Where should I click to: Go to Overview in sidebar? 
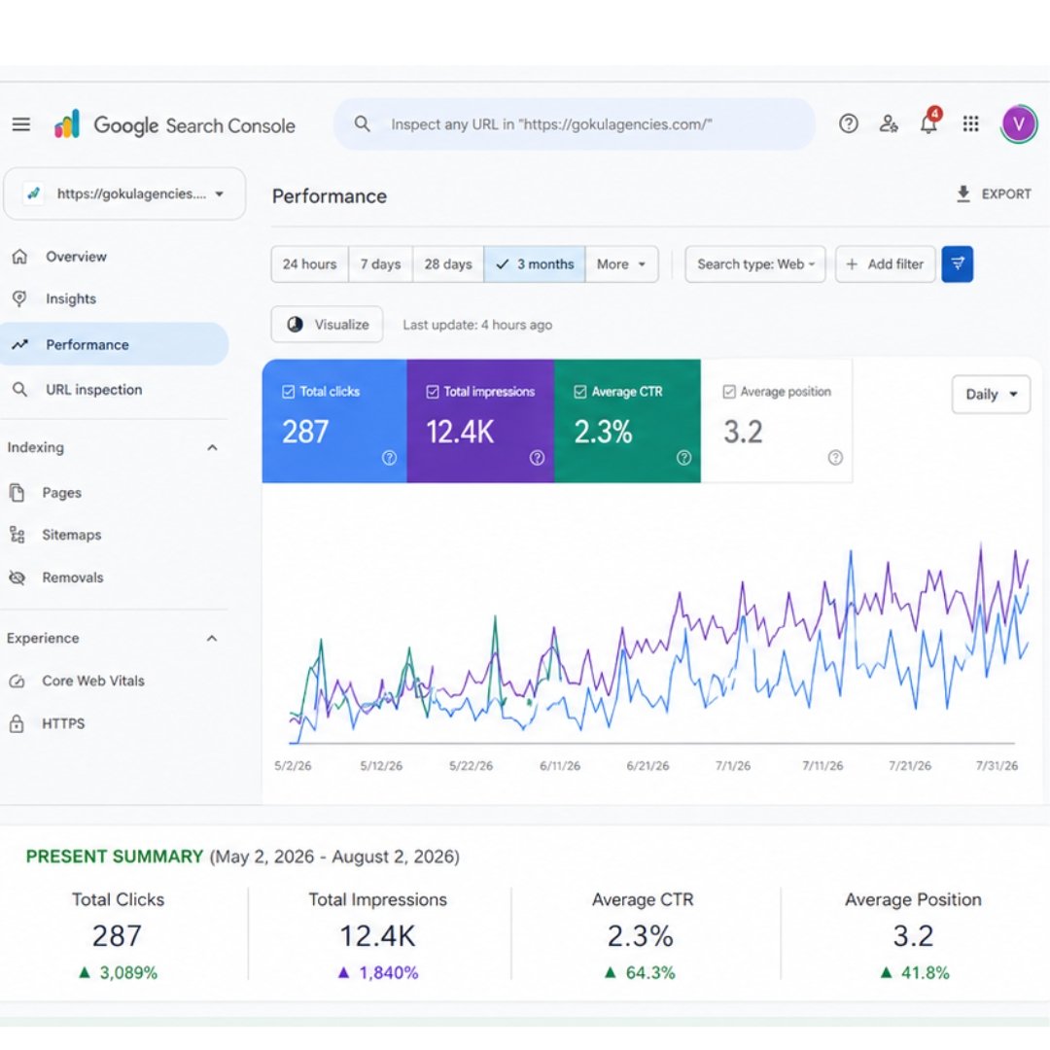77,257
